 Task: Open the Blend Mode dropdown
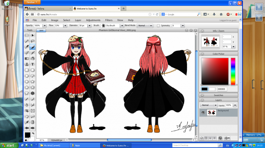point(145,25)
